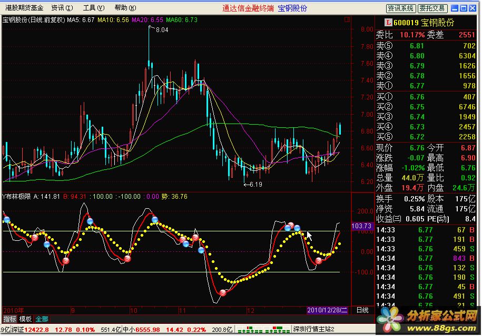Click the 2010/12/28/二 date marker
Viewport: 482px width, 336px height.
(x=327, y=310)
